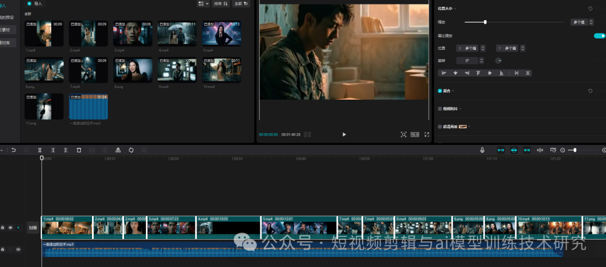Step the Y position spinner
Screen dimensions: 606x267
point(522,48)
